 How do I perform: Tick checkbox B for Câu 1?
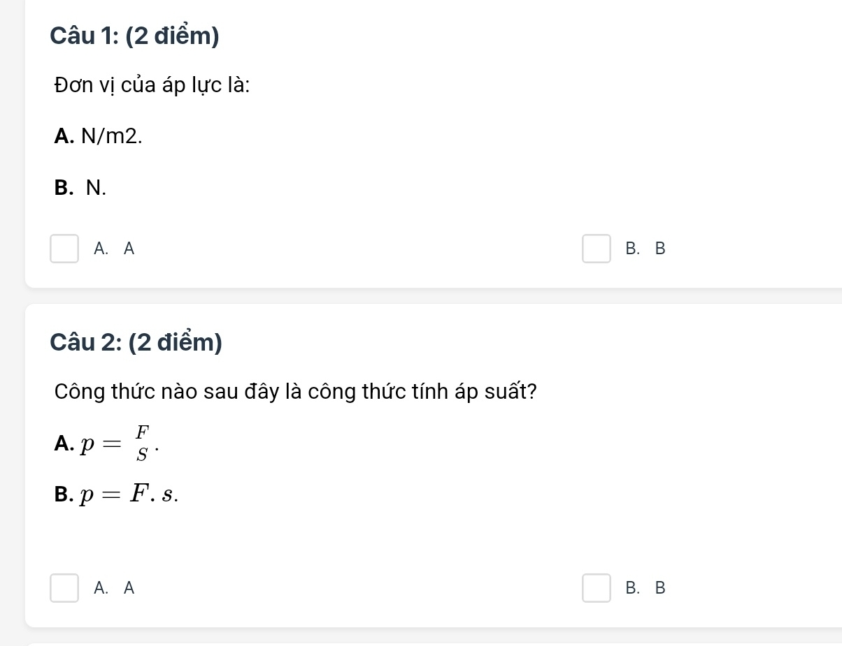click(x=597, y=249)
